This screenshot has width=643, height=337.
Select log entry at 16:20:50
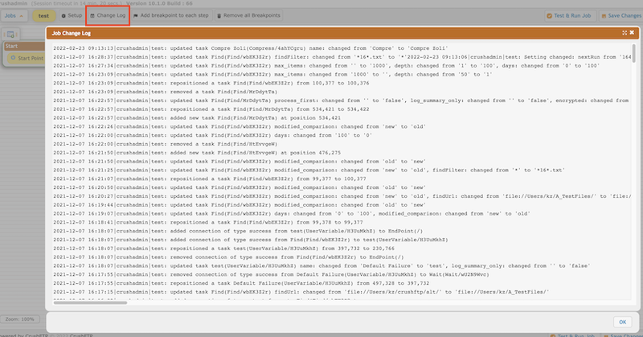[x=240, y=187]
